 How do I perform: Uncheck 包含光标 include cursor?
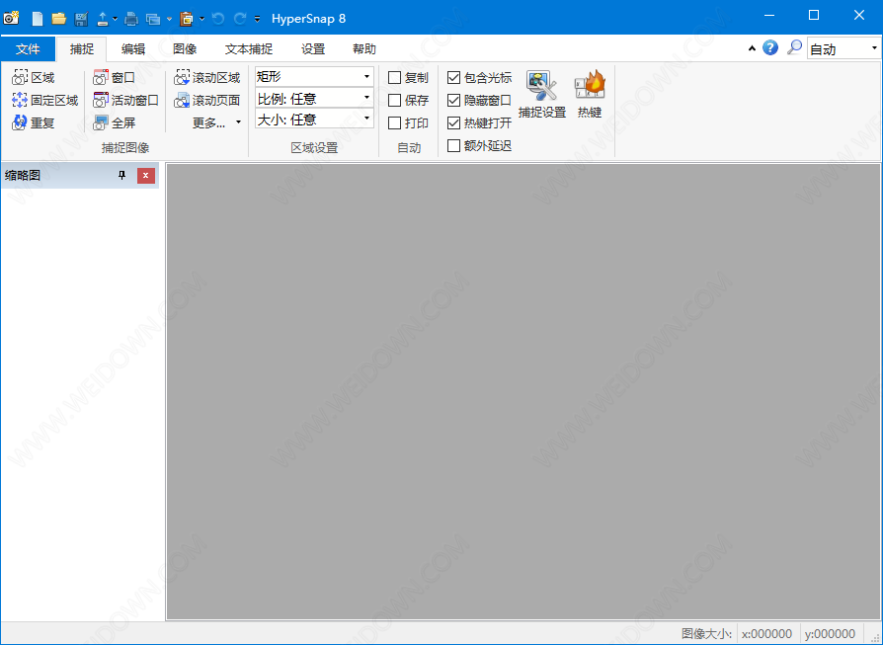tap(454, 77)
